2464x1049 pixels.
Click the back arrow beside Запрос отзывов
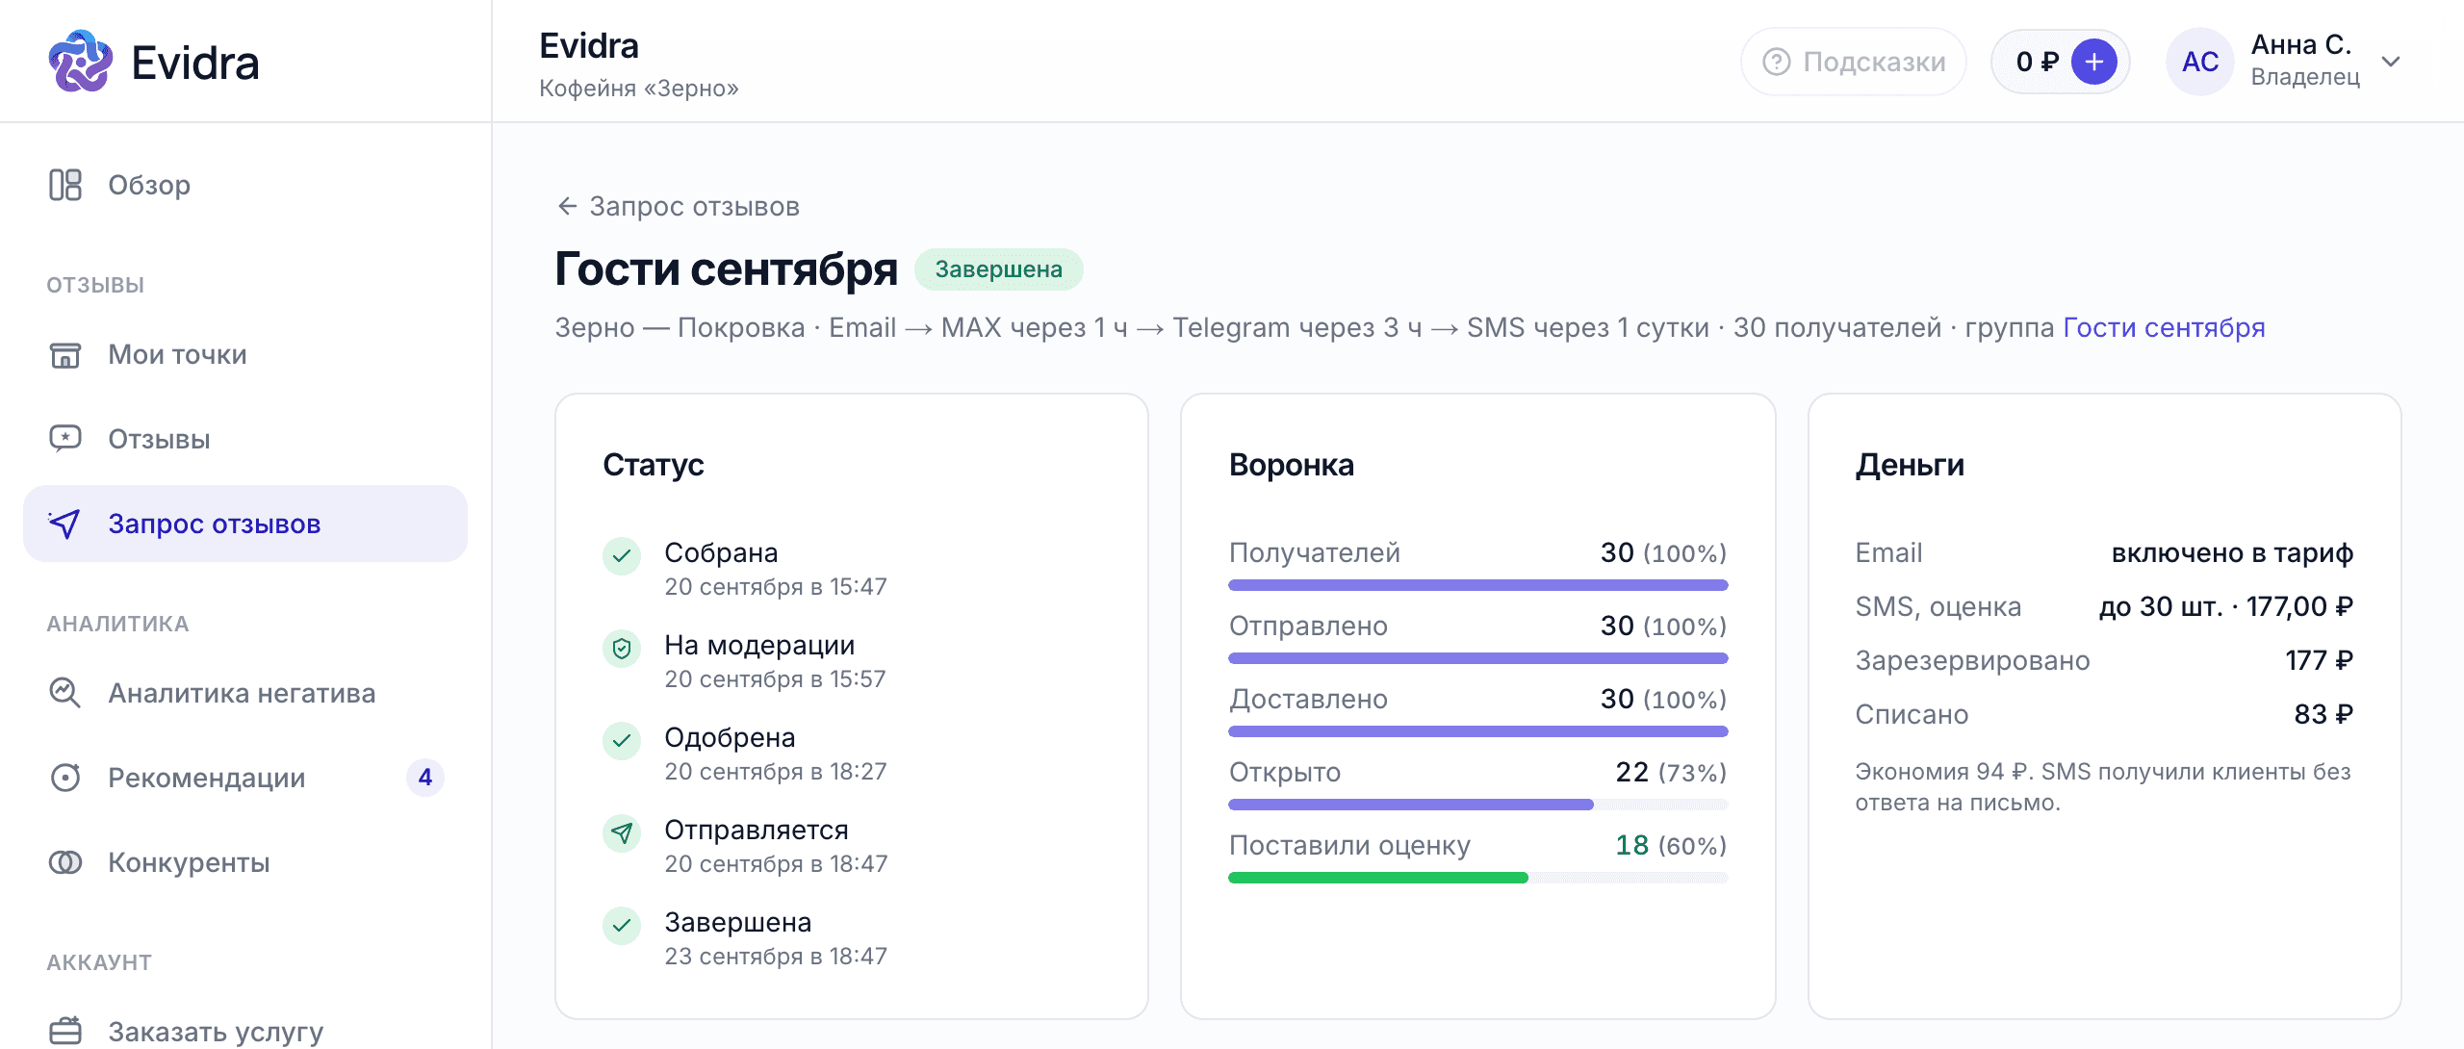568,206
